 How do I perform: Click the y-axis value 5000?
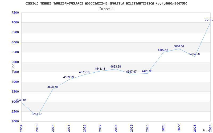15,62
